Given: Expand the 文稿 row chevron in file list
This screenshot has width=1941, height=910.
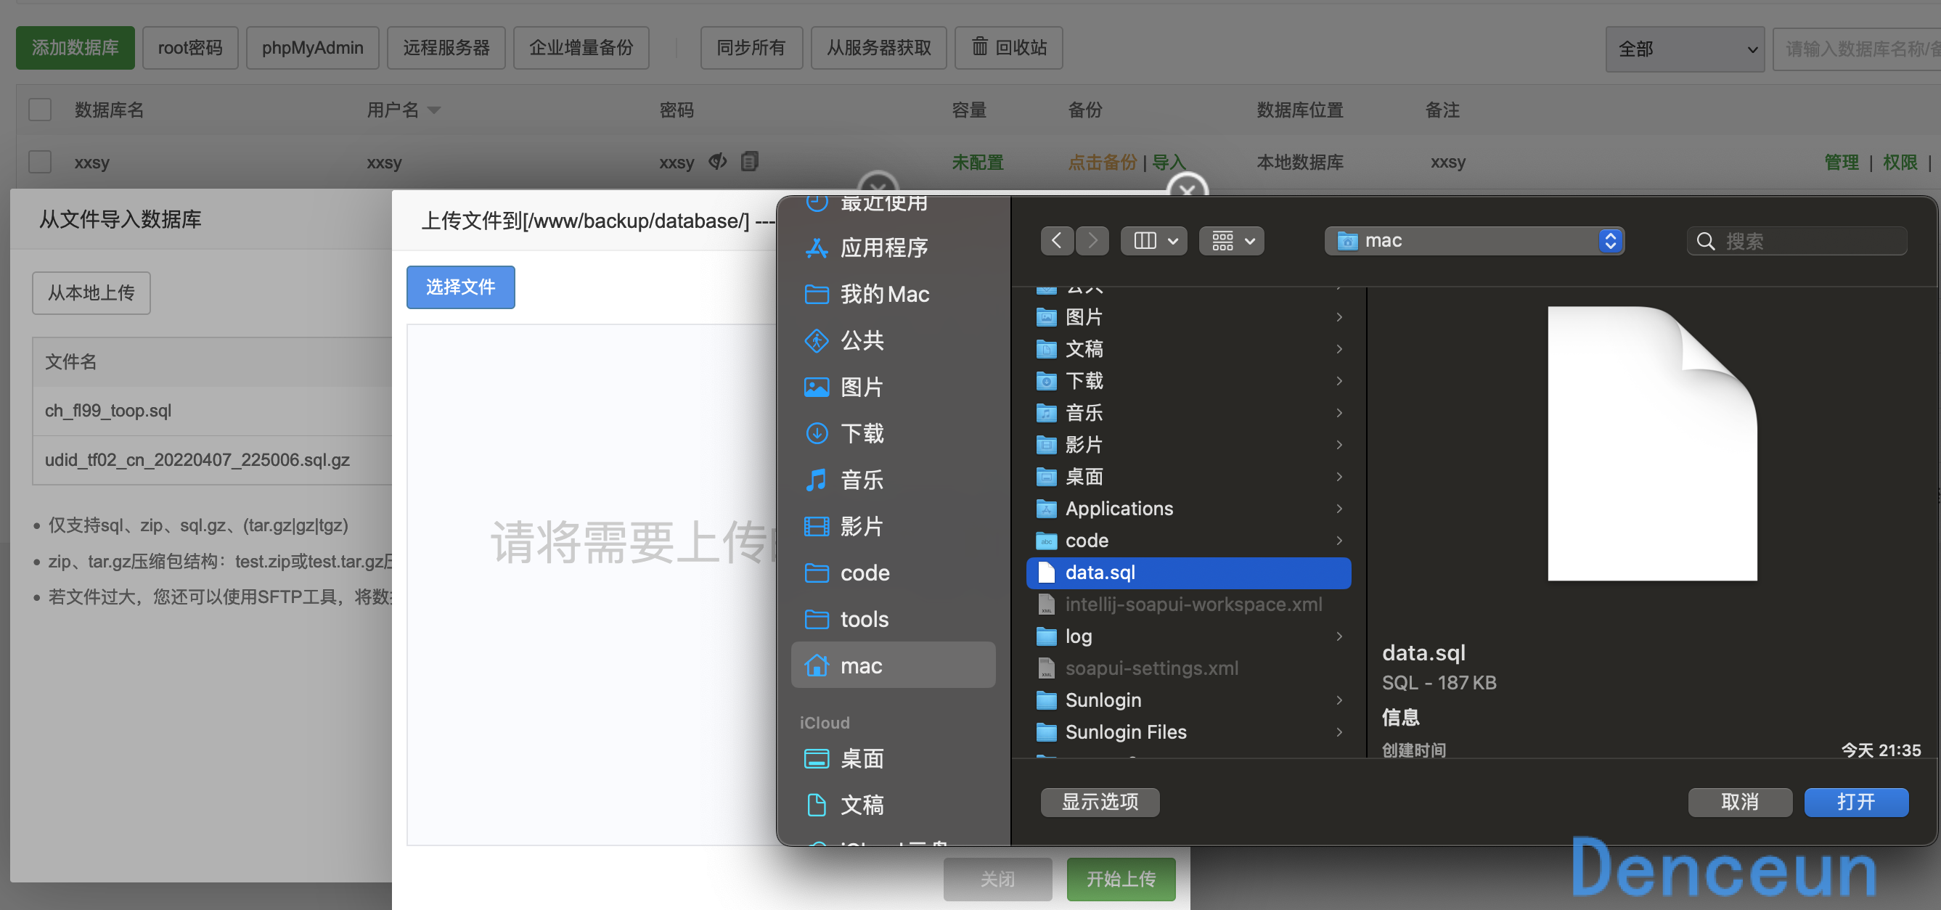Looking at the screenshot, I should click(1339, 349).
